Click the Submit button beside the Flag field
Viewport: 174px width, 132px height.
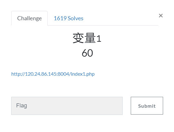point(147,106)
